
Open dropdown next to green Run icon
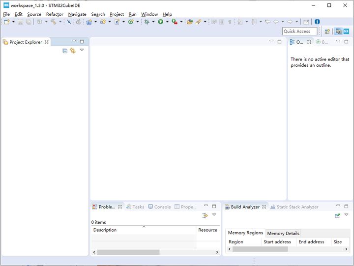167,22
